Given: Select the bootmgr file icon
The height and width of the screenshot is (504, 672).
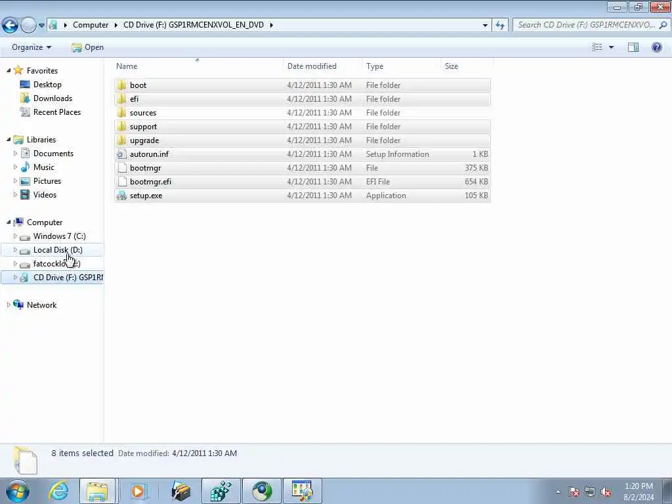Looking at the screenshot, I should click(x=121, y=167).
